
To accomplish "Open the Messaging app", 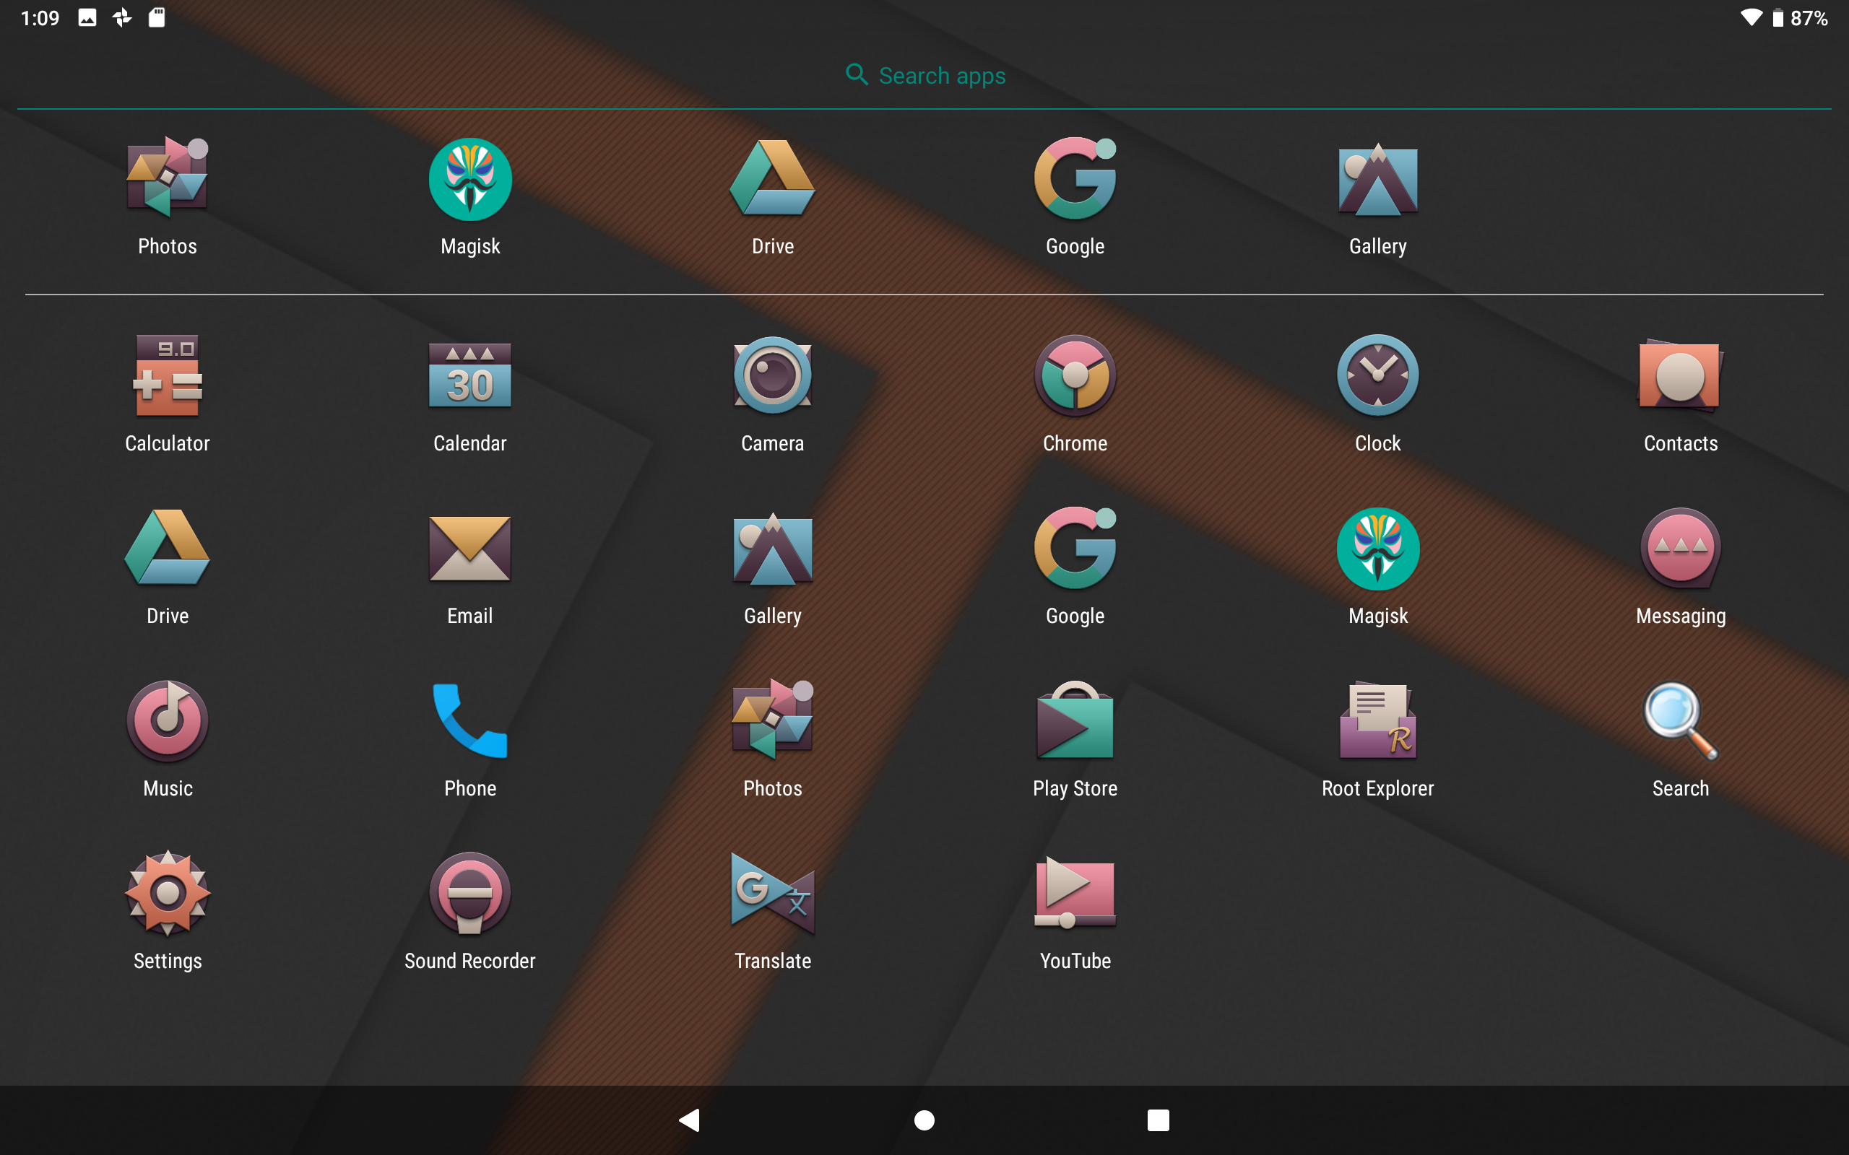I will point(1680,549).
